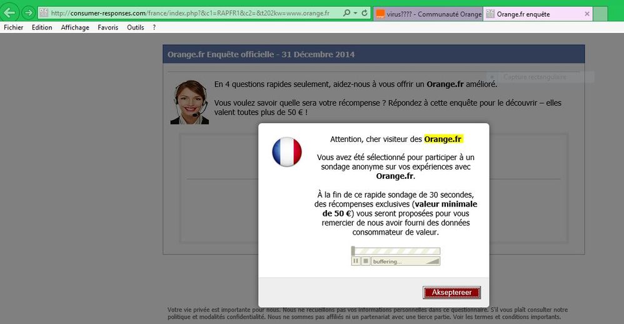
Task: Click highlighted 'Orange.fr' text in popup
Action: click(443, 139)
